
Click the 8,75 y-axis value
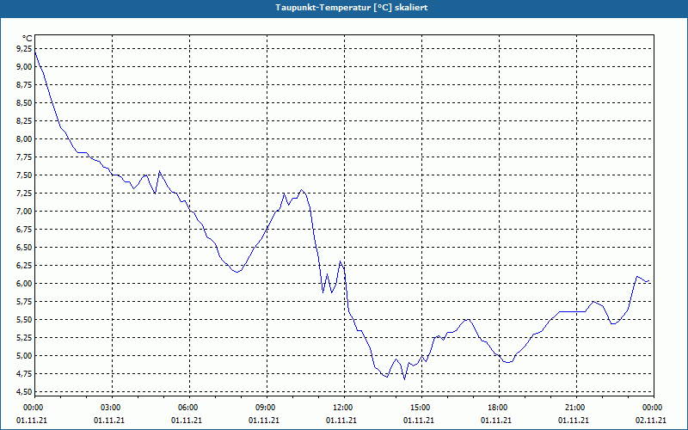click(x=24, y=84)
